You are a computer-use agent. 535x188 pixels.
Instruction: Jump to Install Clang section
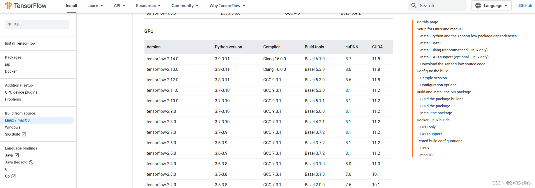pyautogui.click(x=454, y=50)
